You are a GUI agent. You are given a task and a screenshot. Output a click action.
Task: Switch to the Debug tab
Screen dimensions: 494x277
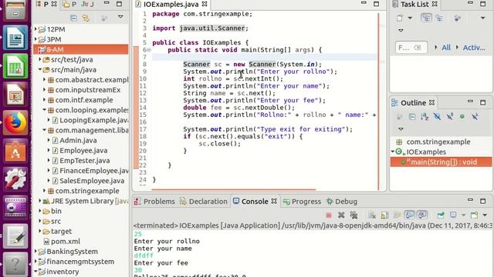point(342,202)
